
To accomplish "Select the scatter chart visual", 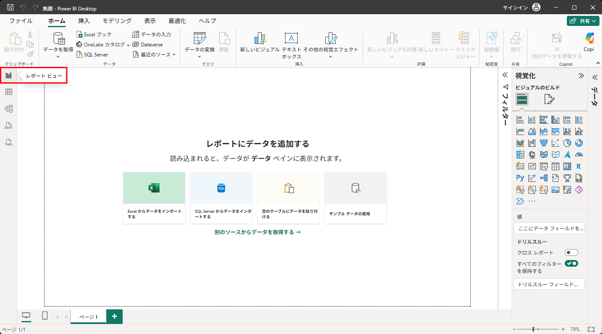I will coord(556,143).
